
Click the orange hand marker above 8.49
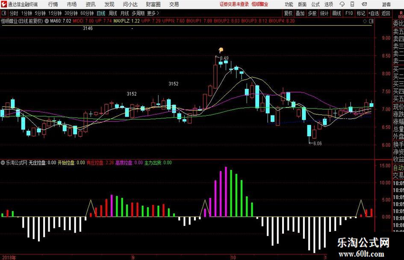(221, 50)
